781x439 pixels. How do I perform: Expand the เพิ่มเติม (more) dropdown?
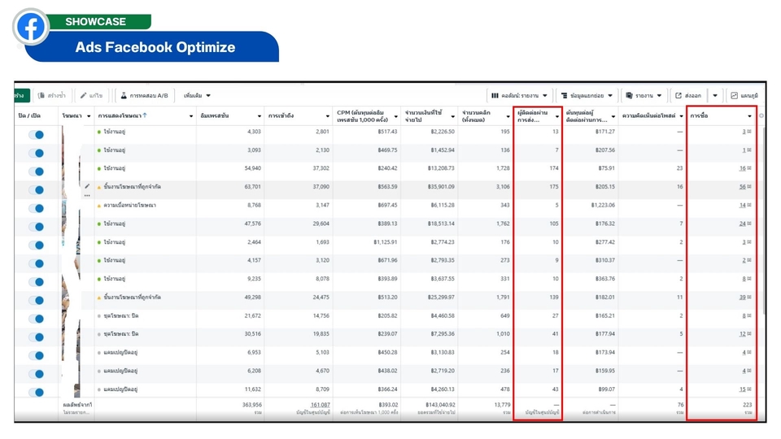197,96
